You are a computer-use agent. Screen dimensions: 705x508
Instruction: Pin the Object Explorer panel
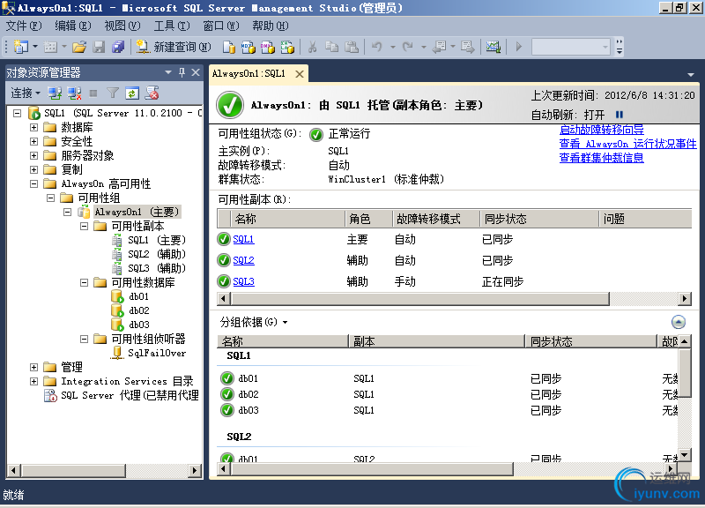[x=182, y=72]
